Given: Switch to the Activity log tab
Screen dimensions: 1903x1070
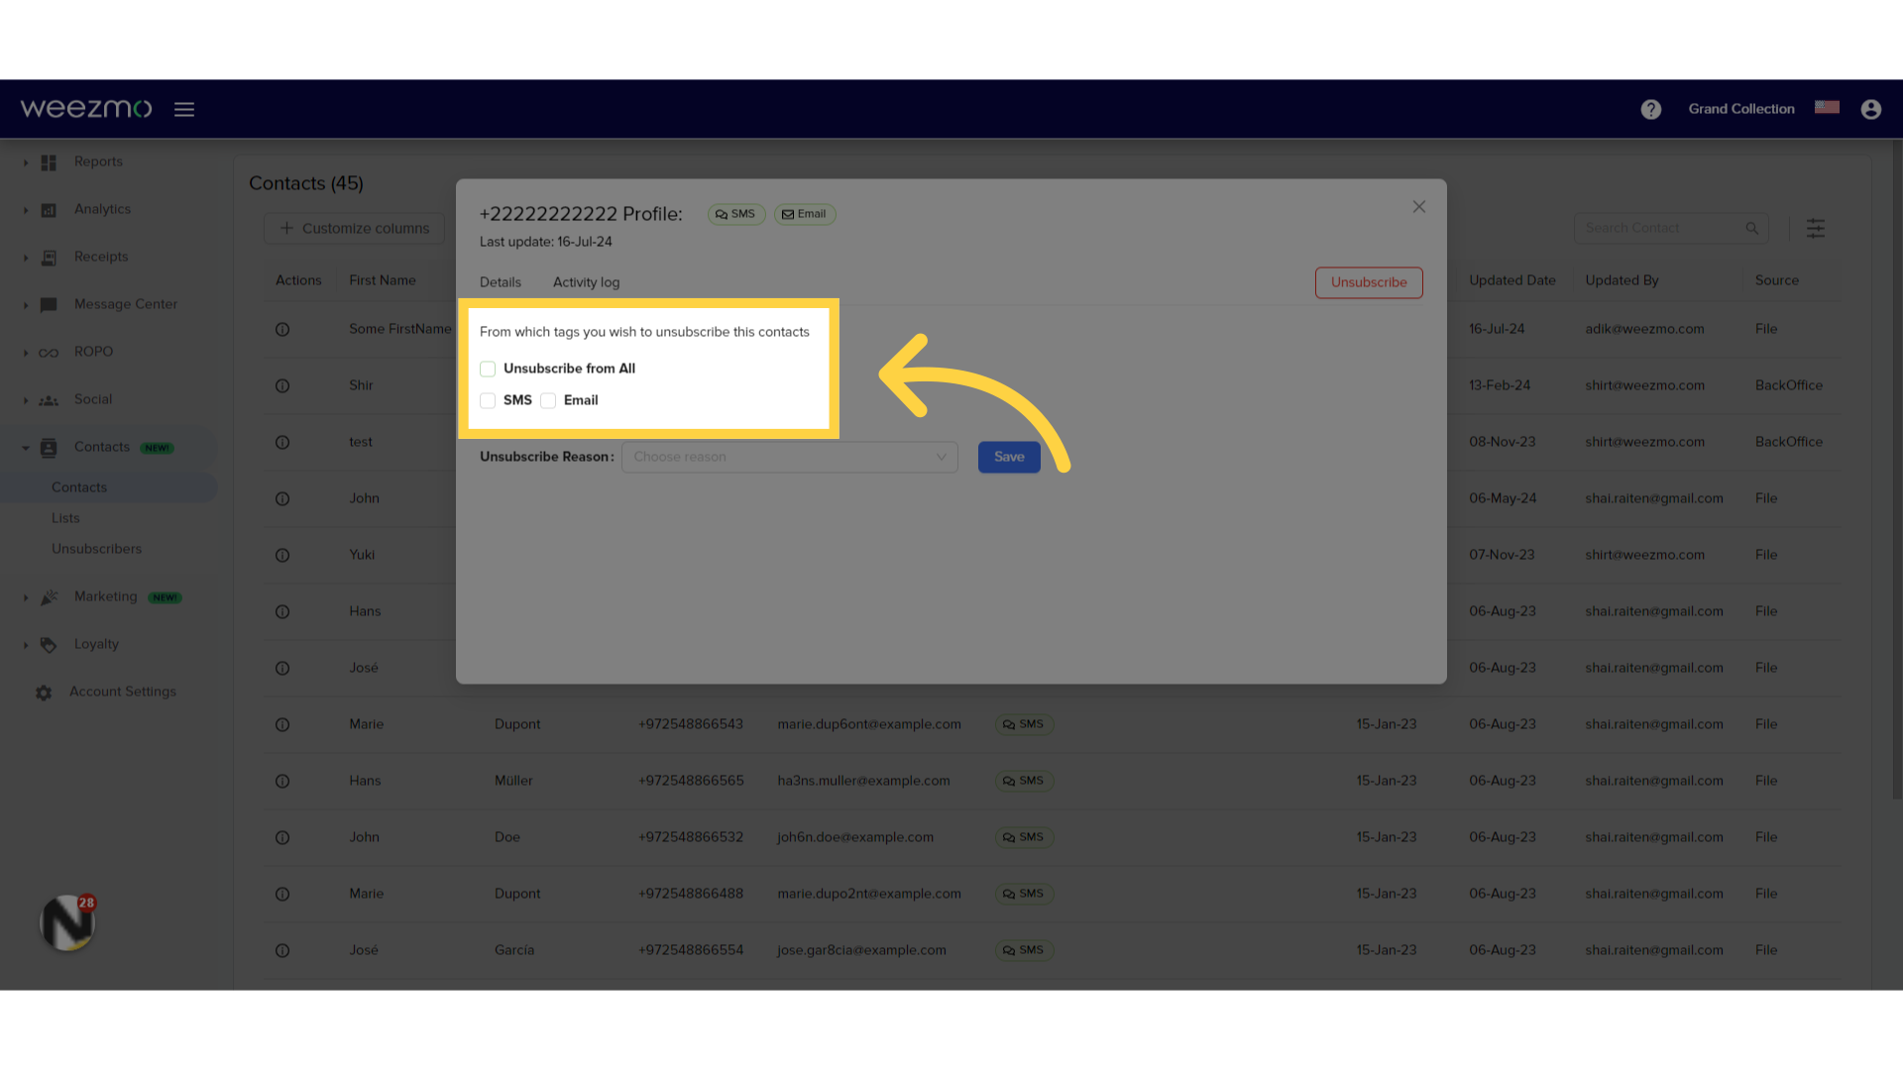Looking at the screenshot, I should click(586, 281).
